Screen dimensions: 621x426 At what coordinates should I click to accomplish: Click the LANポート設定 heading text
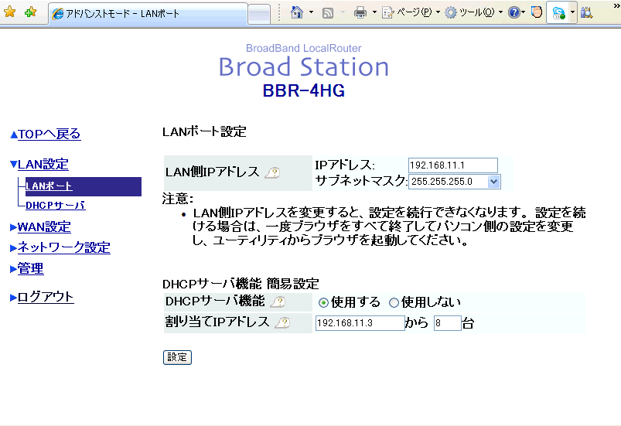tap(204, 131)
